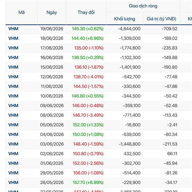This screenshot has width=192, height=192.
Task: Select the VHM ticker for 17/06/2026
Action: (13, 48)
